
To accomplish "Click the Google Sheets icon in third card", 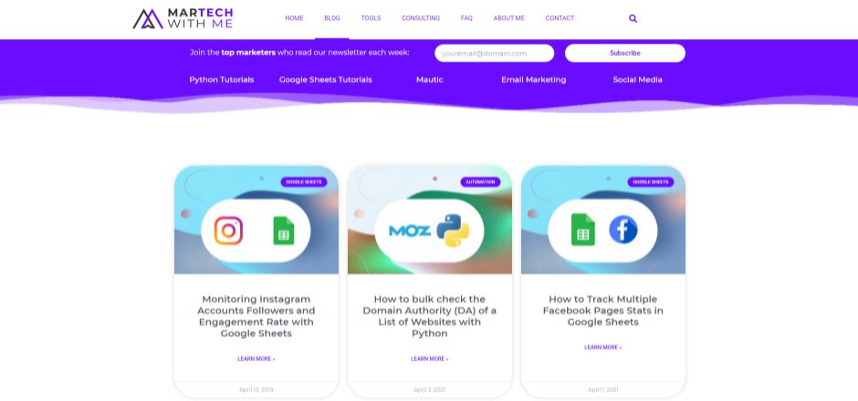I will [x=582, y=230].
